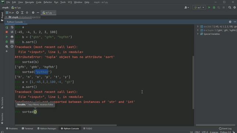This screenshot has height=133, width=237.
Task: Add a new console with plus icon
Action: click(x=7, y=51)
